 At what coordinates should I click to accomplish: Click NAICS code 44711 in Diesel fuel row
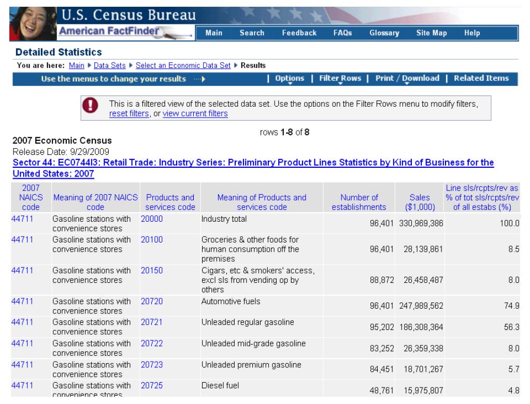(x=22, y=385)
